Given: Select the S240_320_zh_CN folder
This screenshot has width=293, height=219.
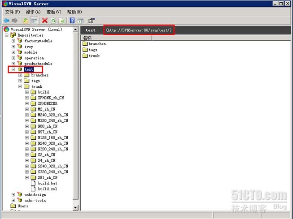Looking at the screenshot, I should (x=53, y=166).
